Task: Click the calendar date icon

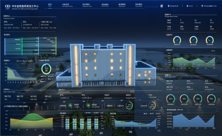Action: click(202, 6)
